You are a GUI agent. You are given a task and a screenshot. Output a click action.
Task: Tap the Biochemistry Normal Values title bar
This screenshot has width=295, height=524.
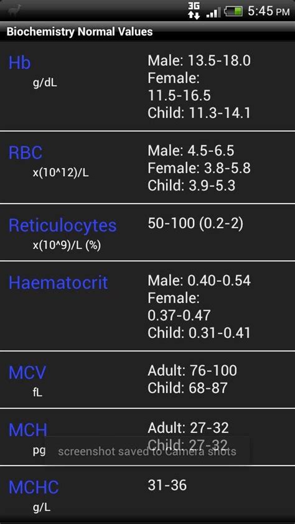[x=147, y=32]
